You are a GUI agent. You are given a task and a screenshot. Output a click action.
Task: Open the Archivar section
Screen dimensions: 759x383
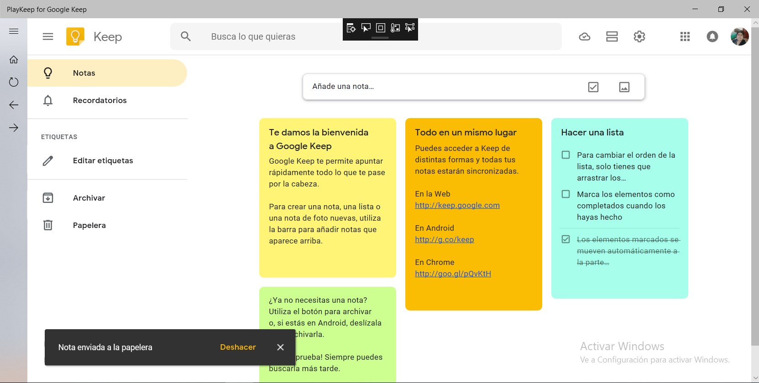[x=107, y=198]
